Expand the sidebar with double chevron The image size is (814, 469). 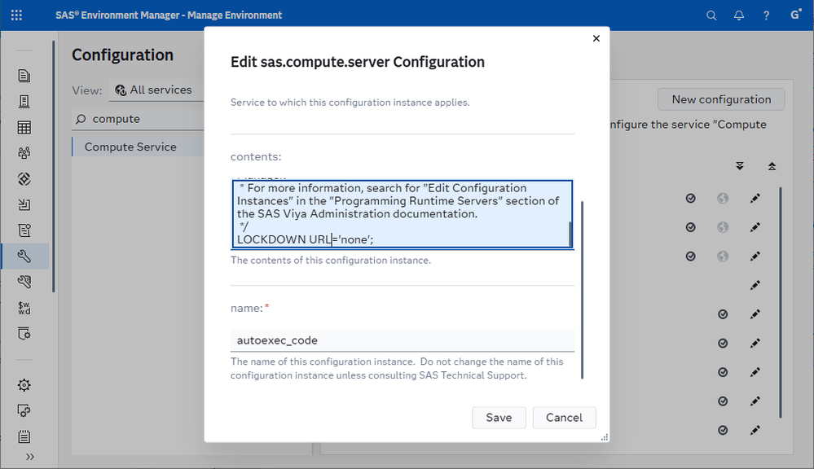pyautogui.click(x=30, y=457)
